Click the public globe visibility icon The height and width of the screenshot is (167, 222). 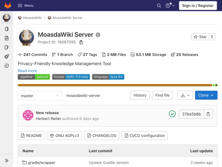click(x=98, y=35)
